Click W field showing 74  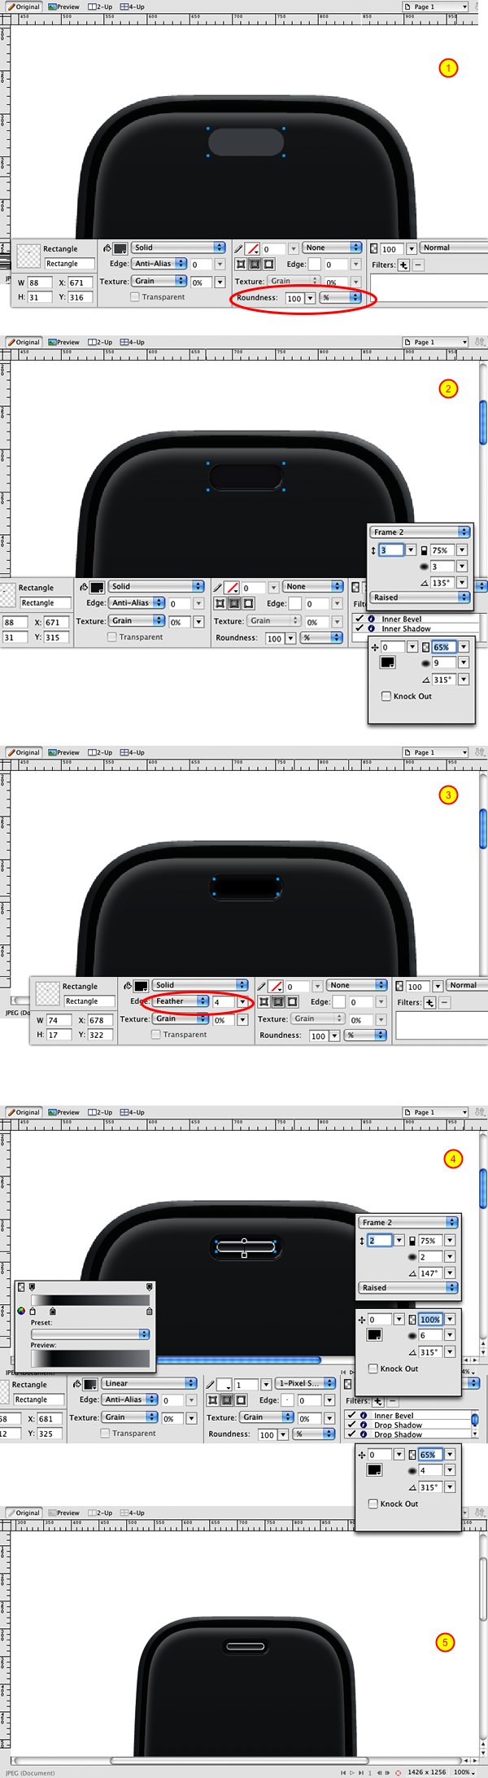59,1019
